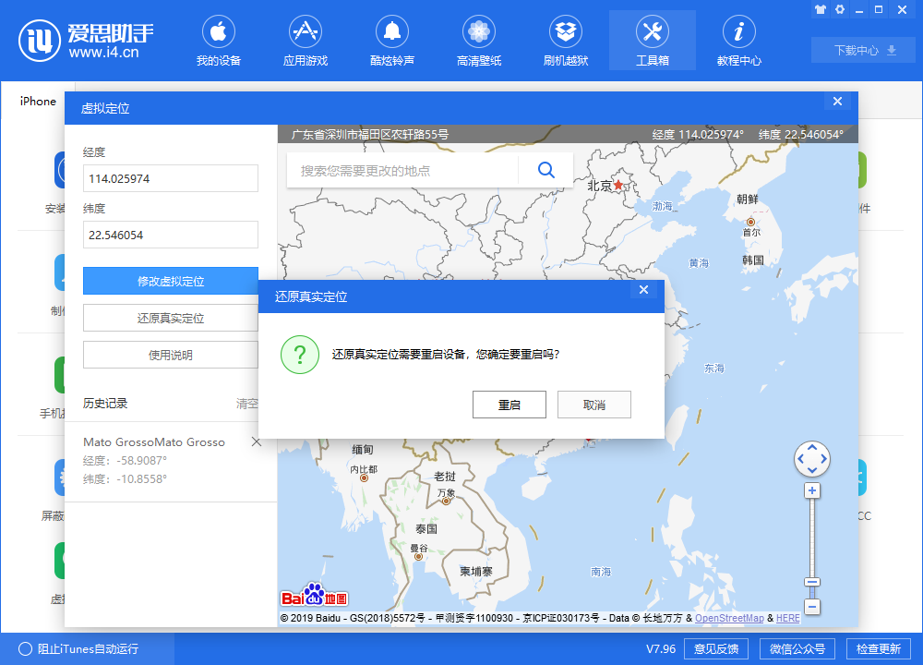Click the map search magnifier icon

[x=545, y=170]
